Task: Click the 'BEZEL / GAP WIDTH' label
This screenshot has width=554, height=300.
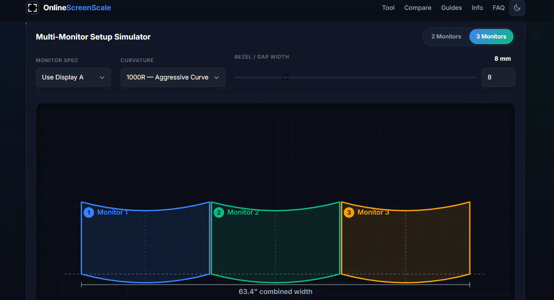Action: (x=262, y=57)
